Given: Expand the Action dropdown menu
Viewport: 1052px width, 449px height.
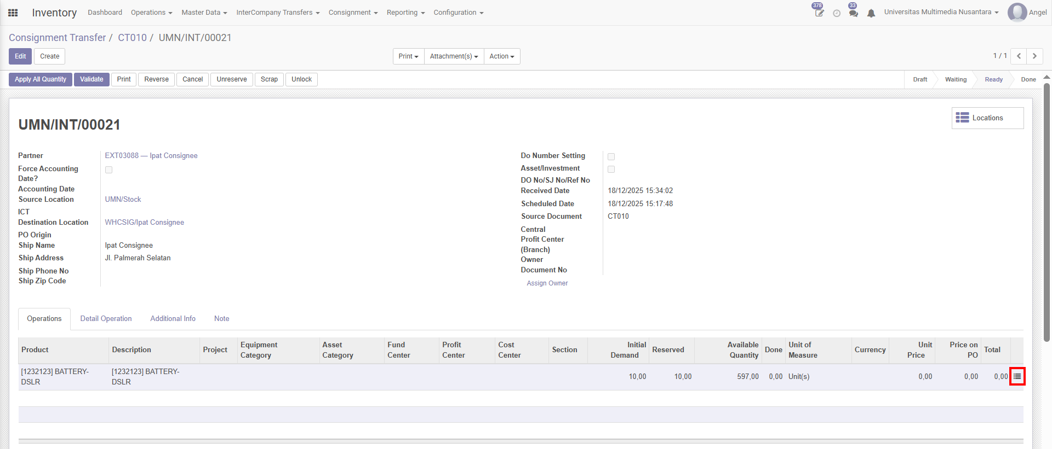Looking at the screenshot, I should pyautogui.click(x=501, y=56).
